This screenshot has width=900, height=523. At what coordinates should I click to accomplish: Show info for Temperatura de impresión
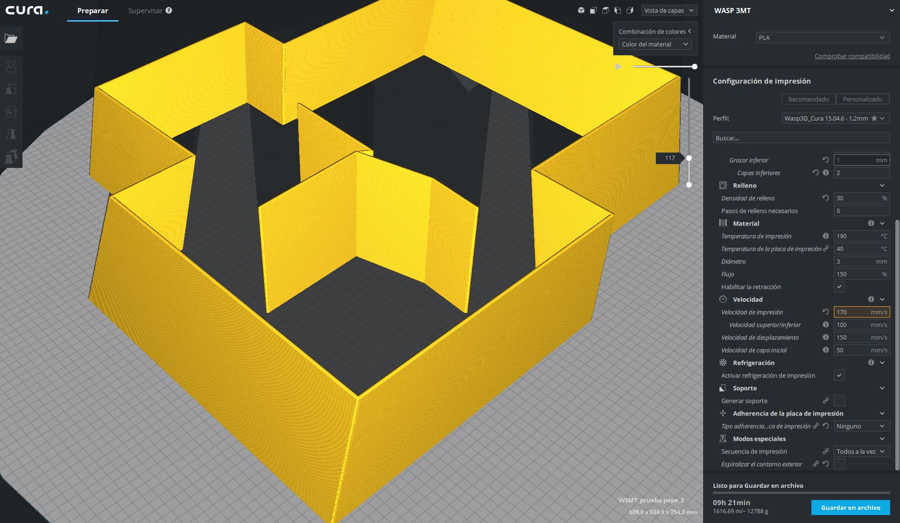click(x=825, y=236)
